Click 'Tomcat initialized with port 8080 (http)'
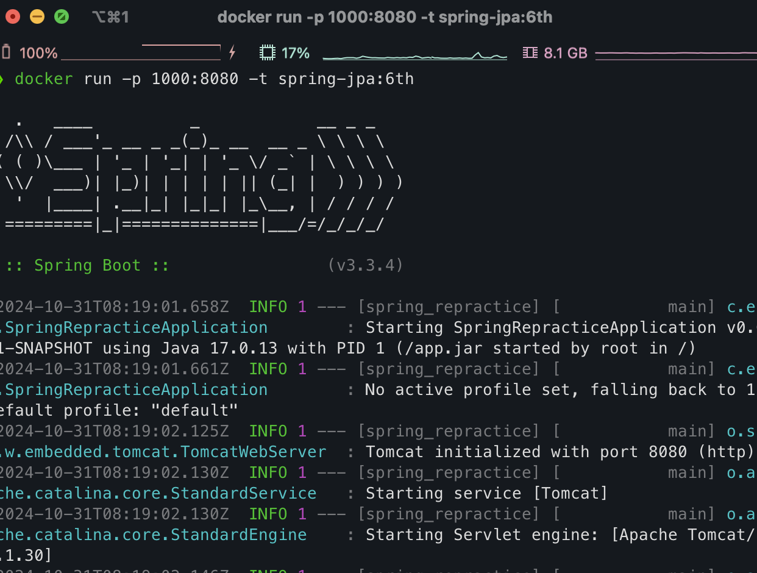This screenshot has width=757, height=573. 560,452
